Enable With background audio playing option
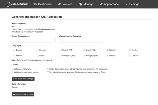This screenshot has height=105, width=158. click(12, 72)
